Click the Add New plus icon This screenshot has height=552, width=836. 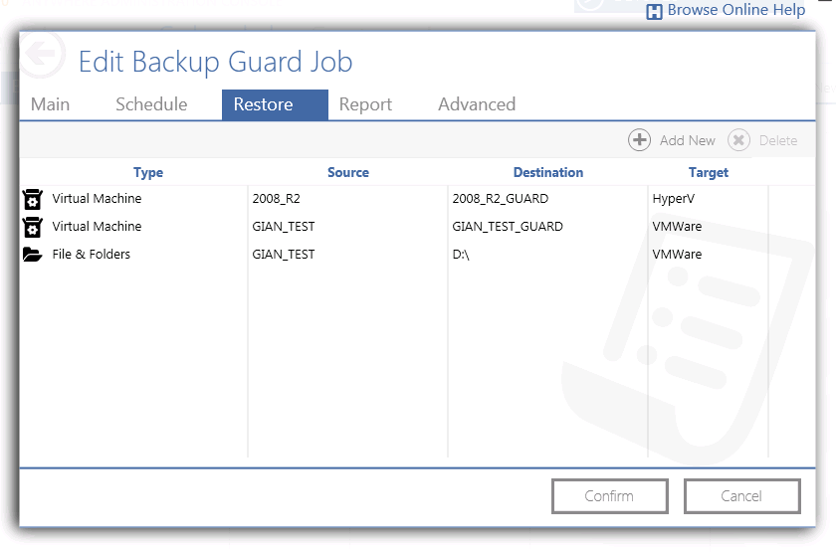pyautogui.click(x=639, y=140)
